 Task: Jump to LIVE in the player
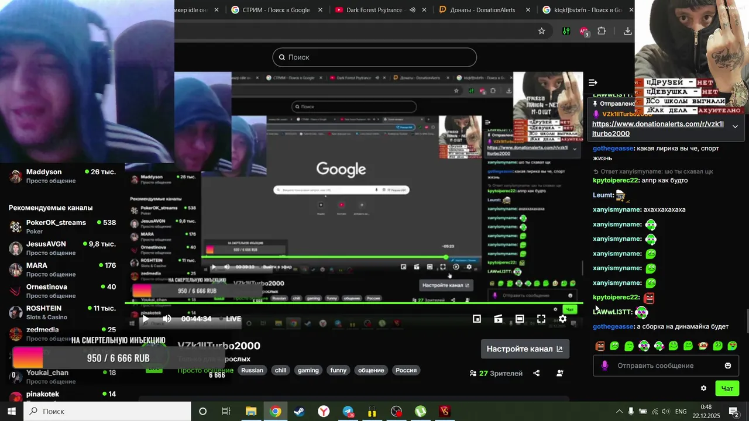coord(233,319)
